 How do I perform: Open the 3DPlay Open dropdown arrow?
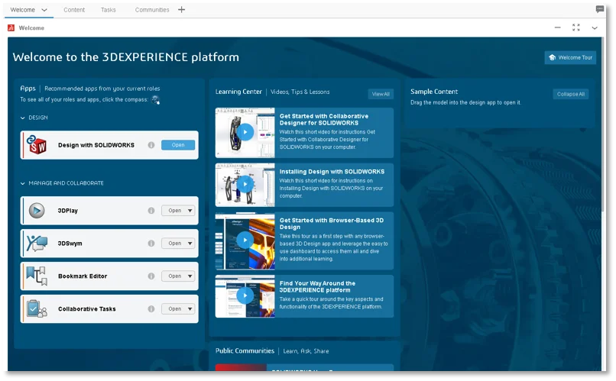click(190, 211)
